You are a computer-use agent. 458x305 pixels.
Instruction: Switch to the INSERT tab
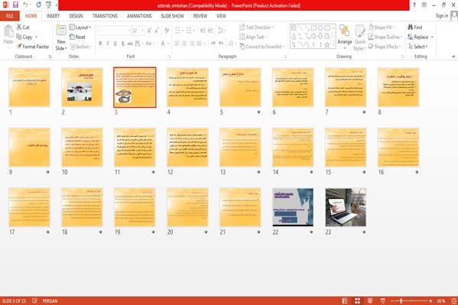point(53,16)
